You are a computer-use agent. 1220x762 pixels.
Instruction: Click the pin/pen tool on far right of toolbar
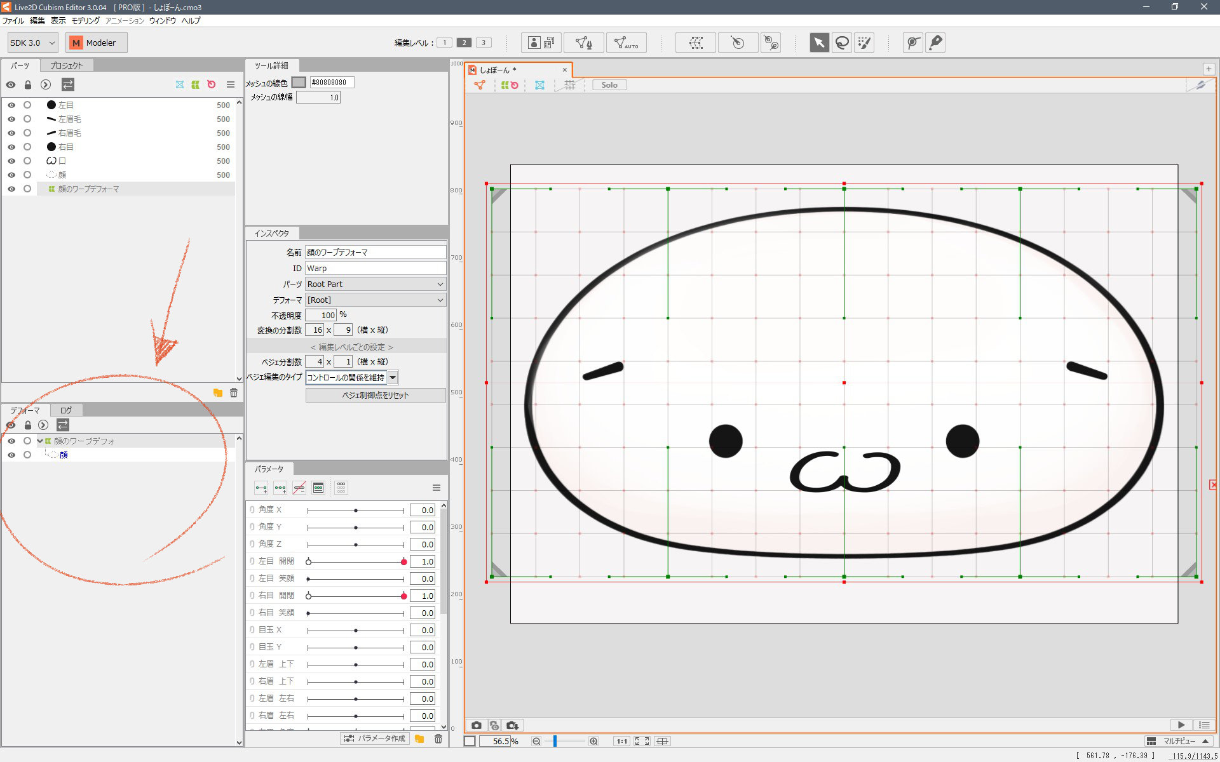[x=935, y=43]
